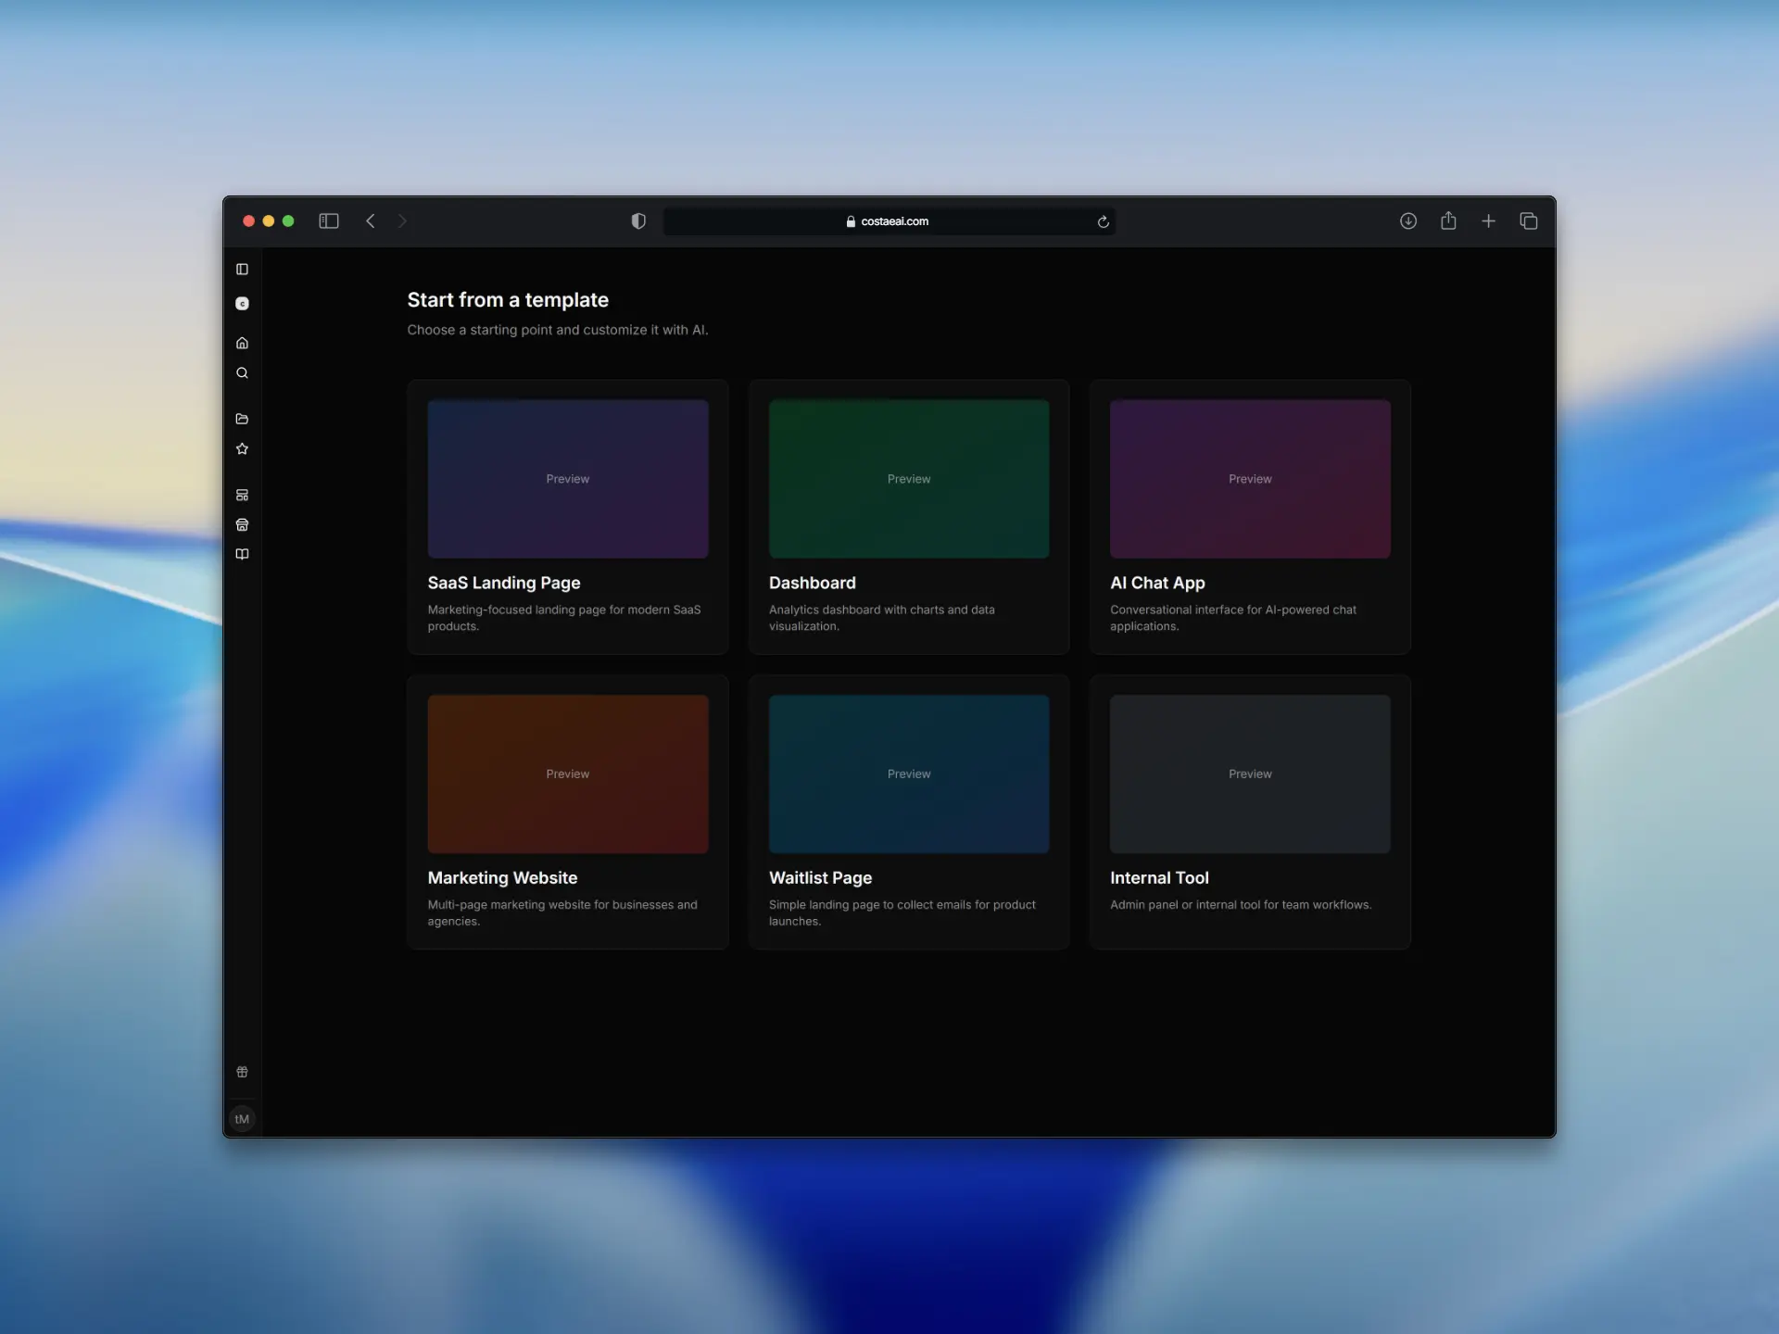Viewport: 1779px width, 1334px height.
Task: Open a new browser tab with plus icon
Action: point(1489,221)
